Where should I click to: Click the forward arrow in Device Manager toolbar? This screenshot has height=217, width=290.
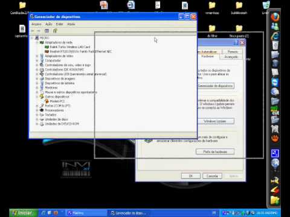coord(39,31)
